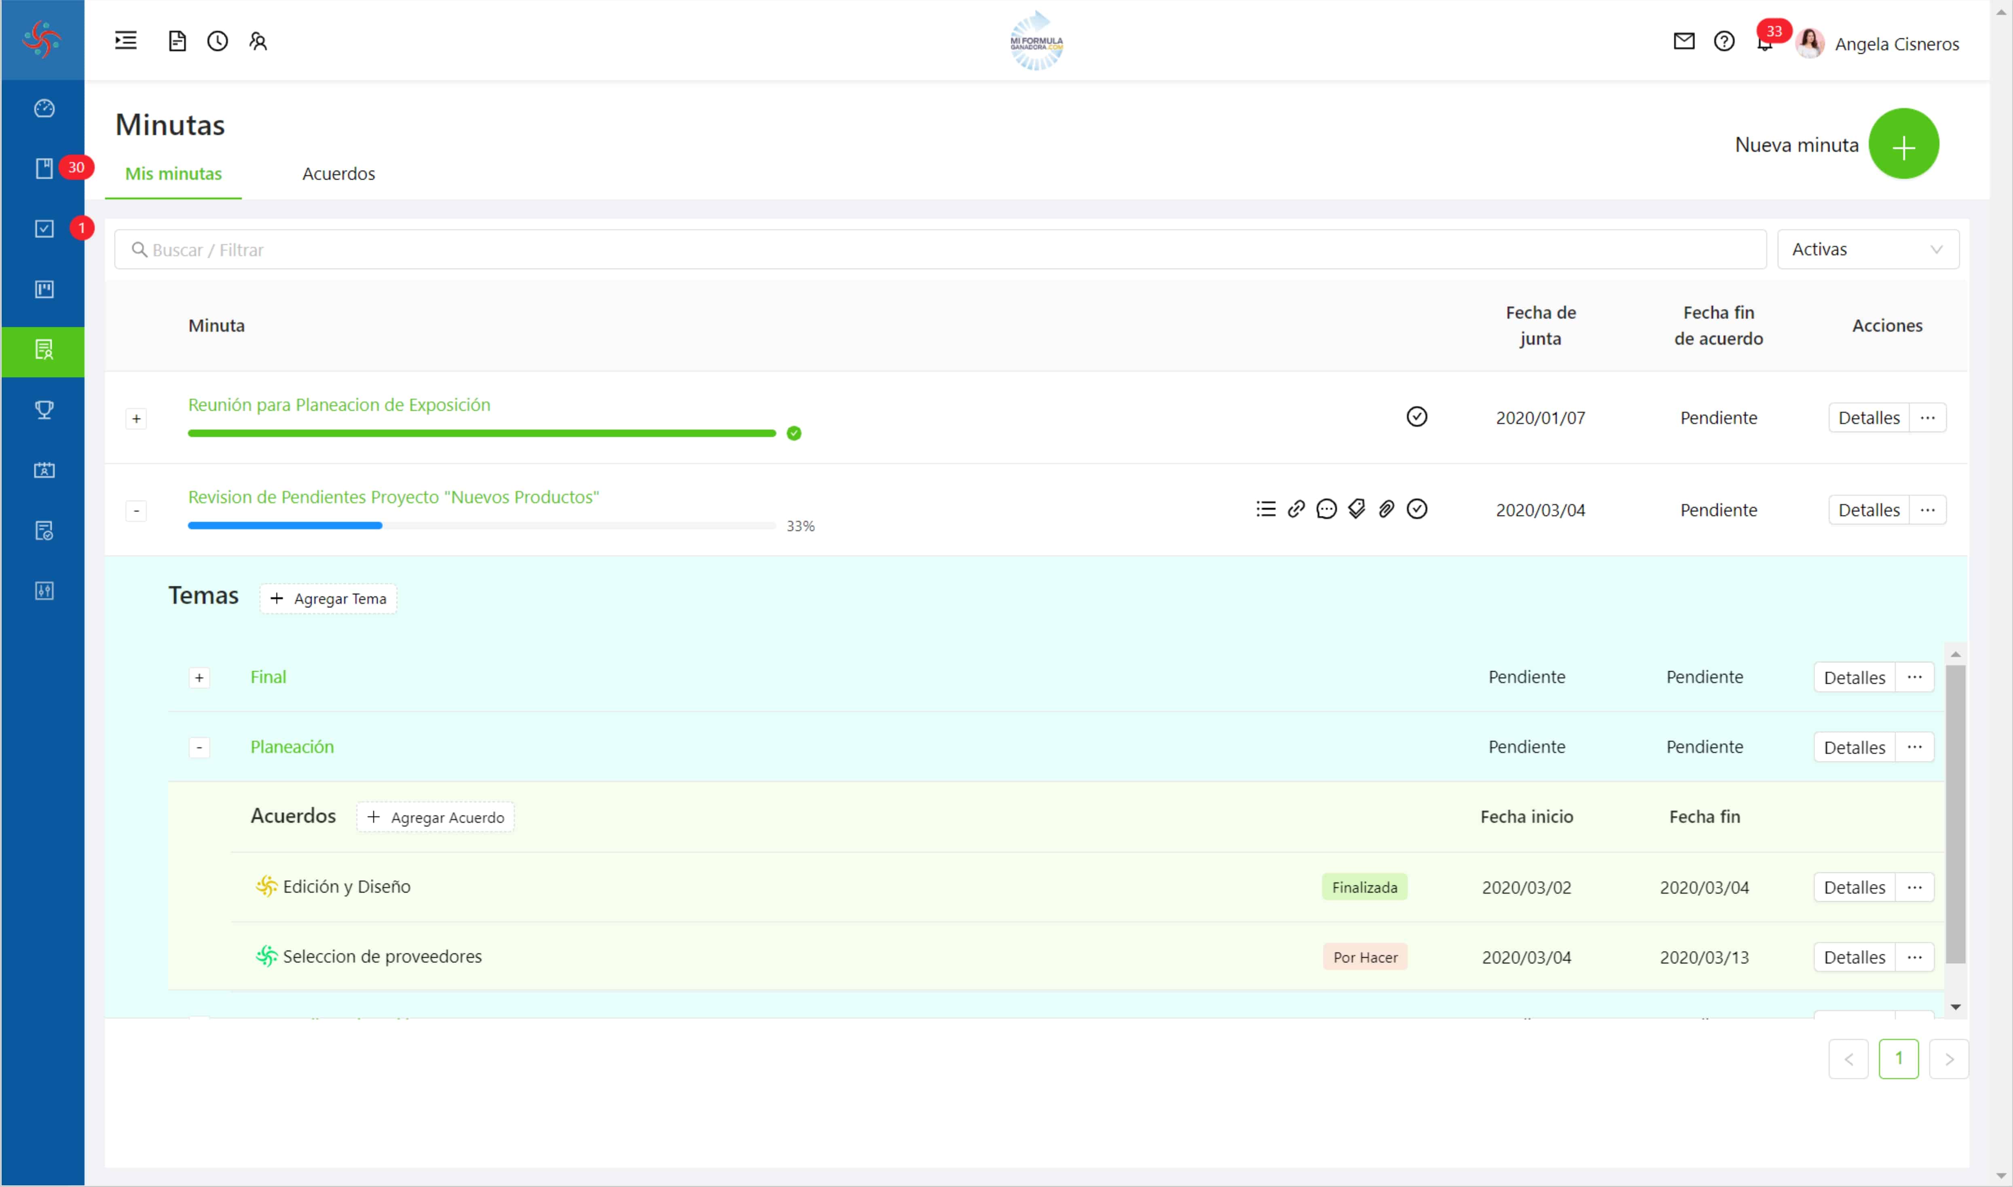Open the users icon in top toolbar
Image resolution: width=2013 pixels, height=1187 pixels.
pyautogui.click(x=258, y=41)
